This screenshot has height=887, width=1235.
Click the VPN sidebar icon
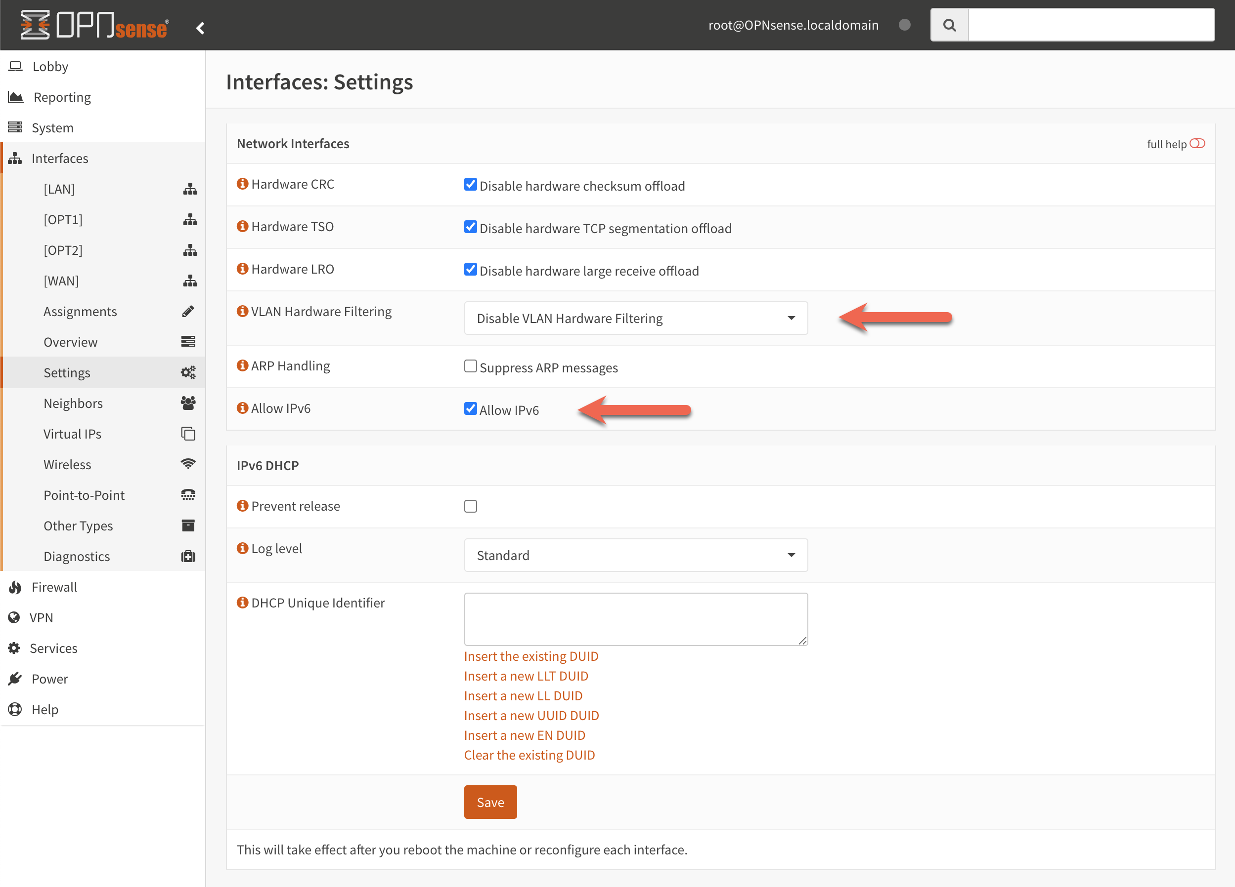[15, 617]
